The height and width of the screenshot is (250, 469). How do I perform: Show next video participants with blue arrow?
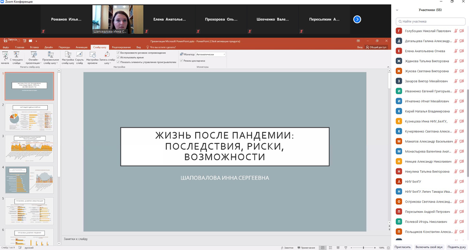(357, 19)
